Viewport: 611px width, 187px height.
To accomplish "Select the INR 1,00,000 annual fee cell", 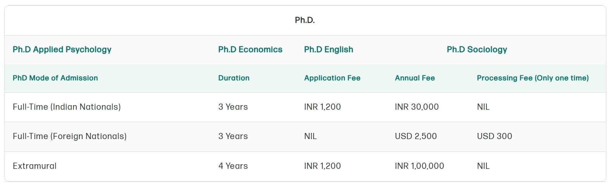I will pyautogui.click(x=419, y=166).
